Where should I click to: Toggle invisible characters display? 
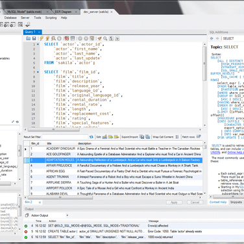(111, 38)
